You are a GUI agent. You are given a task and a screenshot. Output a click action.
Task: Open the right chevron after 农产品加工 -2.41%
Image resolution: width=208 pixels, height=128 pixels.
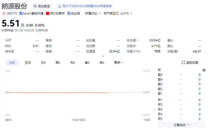(x=131, y=13)
